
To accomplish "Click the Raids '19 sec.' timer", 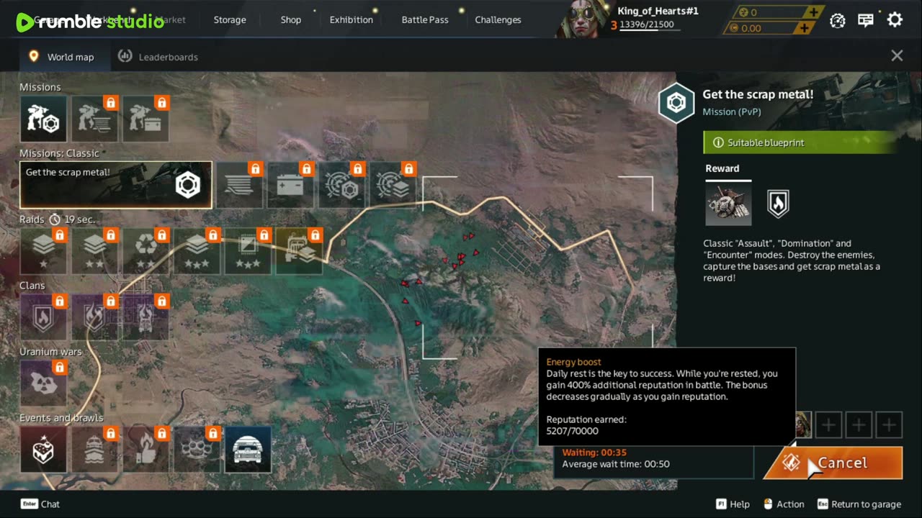I will (x=73, y=219).
